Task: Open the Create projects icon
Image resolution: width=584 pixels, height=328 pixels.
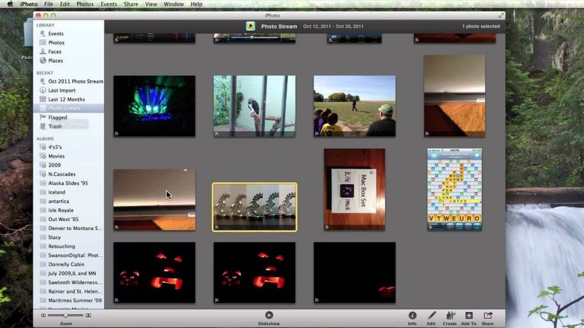Action: [450, 315]
